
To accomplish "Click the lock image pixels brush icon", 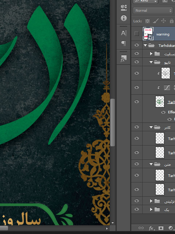I will pos(156,21).
